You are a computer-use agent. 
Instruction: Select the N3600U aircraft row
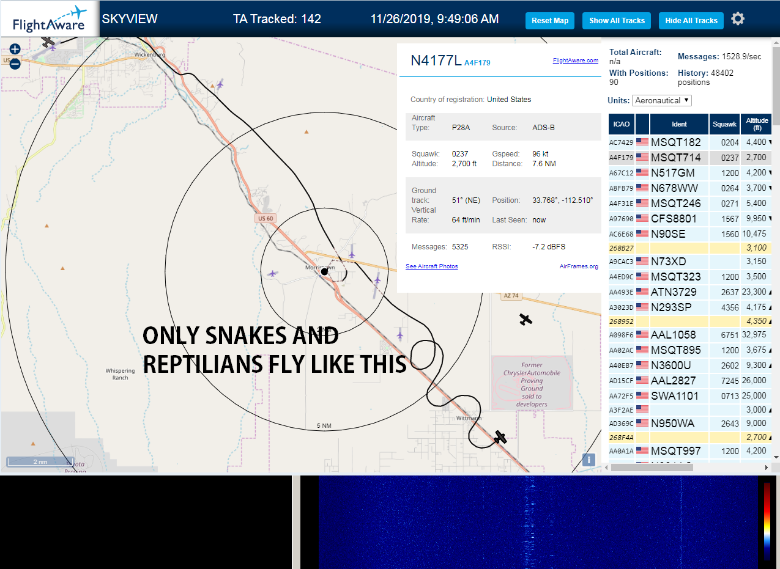pos(690,365)
